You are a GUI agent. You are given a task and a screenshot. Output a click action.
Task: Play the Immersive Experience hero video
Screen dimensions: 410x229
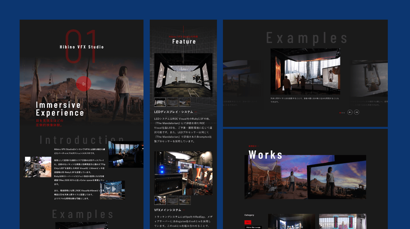point(84,84)
